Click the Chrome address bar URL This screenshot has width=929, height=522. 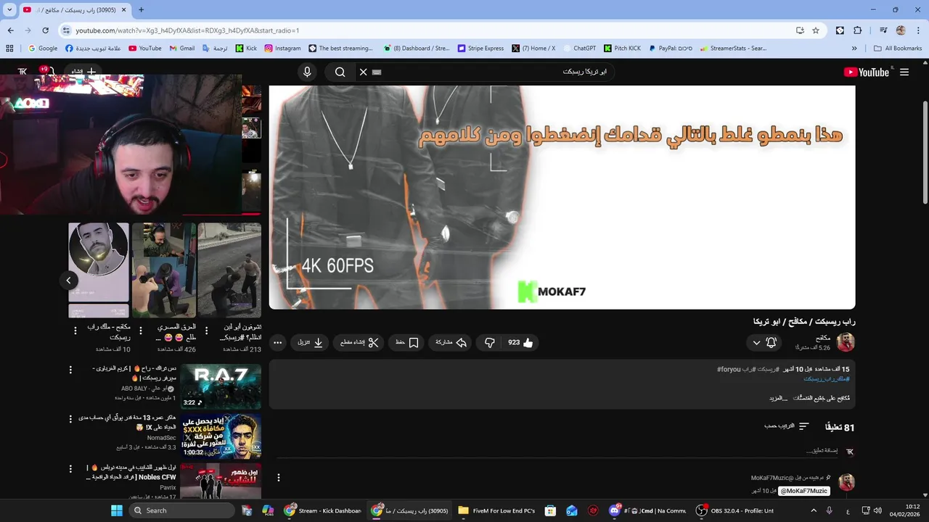(187, 30)
